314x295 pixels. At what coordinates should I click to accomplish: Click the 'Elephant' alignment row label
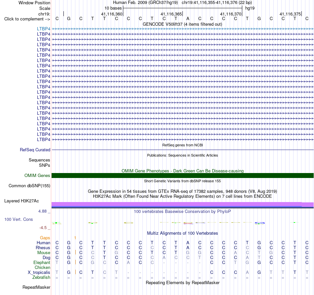point(42,262)
